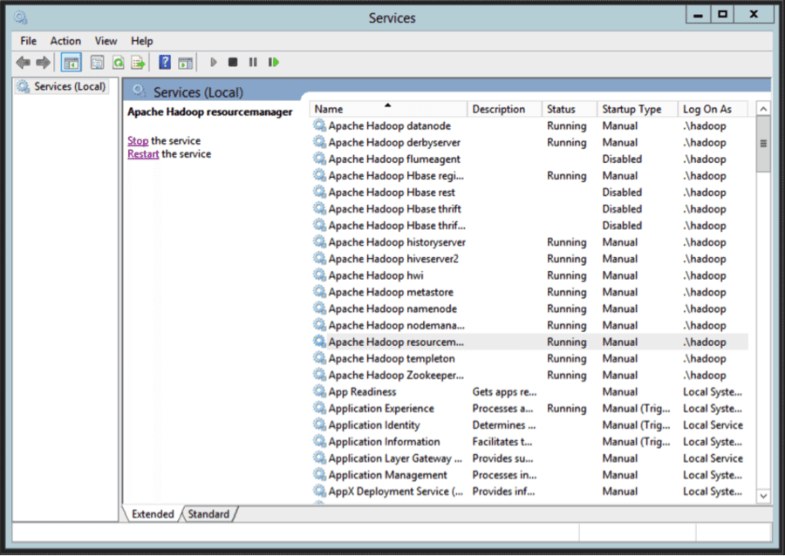
Task: Click the Stop Service square icon
Action: [x=233, y=63]
